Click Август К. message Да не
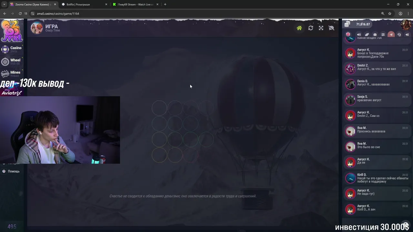413x232 pixels. 377,162
